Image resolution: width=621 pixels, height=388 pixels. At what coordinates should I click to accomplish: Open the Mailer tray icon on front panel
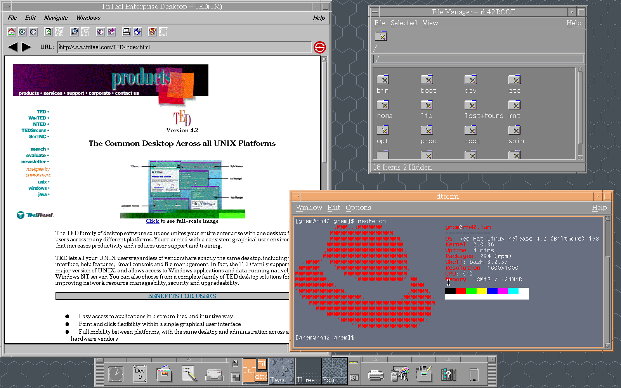click(214, 375)
